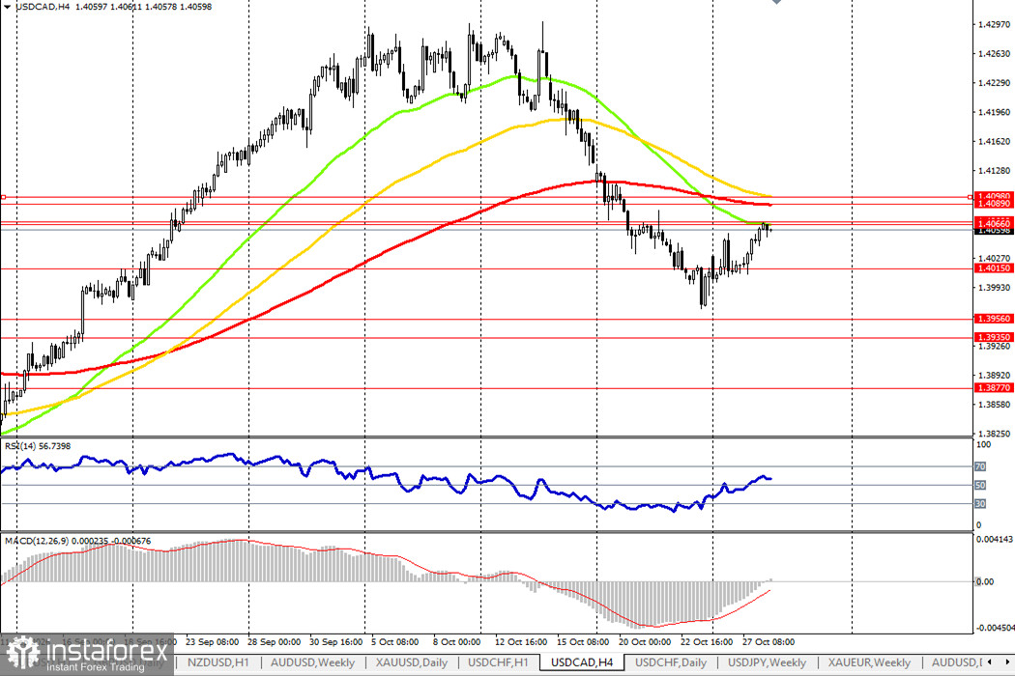Image resolution: width=1015 pixels, height=676 pixels.
Task: Click the MACD 0.004143 scale value
Action: coord(995,540)
